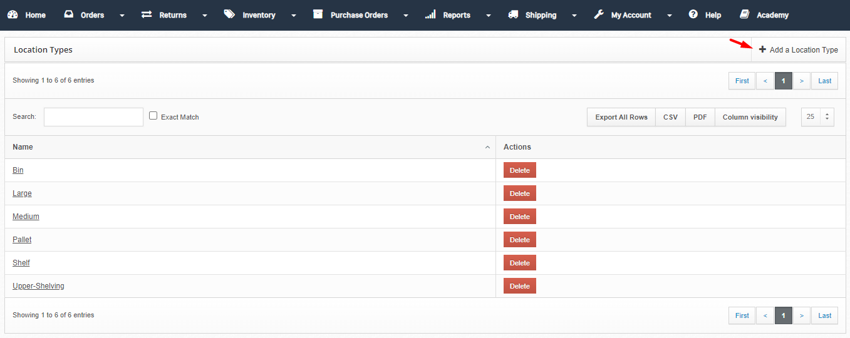Screen dimensions: 850x338
Task: Delete the Pallet location type
Action: (520, 240)
